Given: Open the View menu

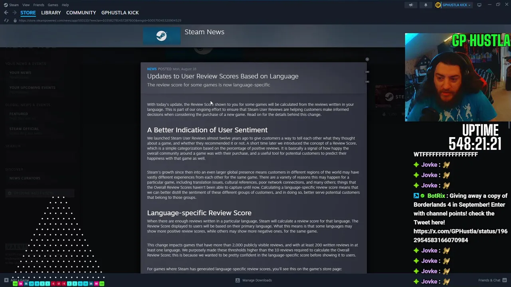Looking at the screenshot, I should [26, 5].
